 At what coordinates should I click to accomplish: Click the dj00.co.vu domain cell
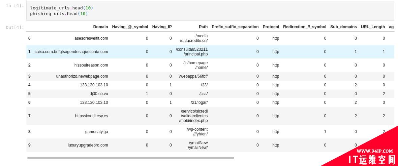coord(99,94)
